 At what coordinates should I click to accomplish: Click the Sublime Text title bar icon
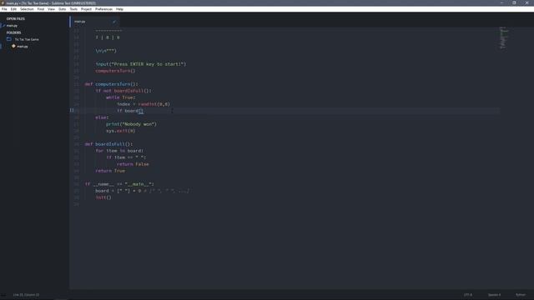click(x=3, y=3)
